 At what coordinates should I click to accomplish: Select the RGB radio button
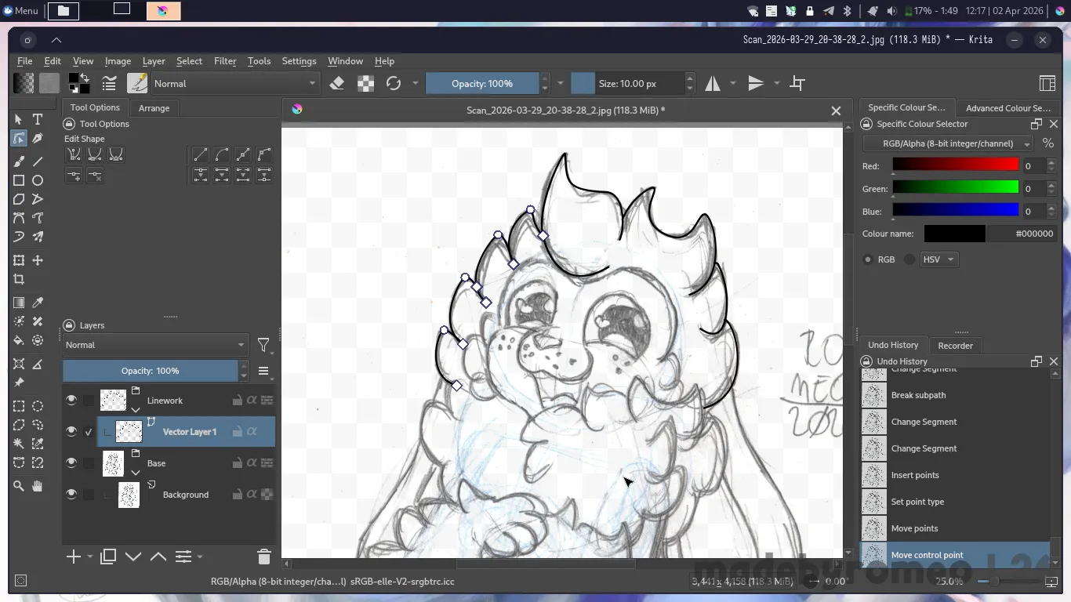pos(868,259)
